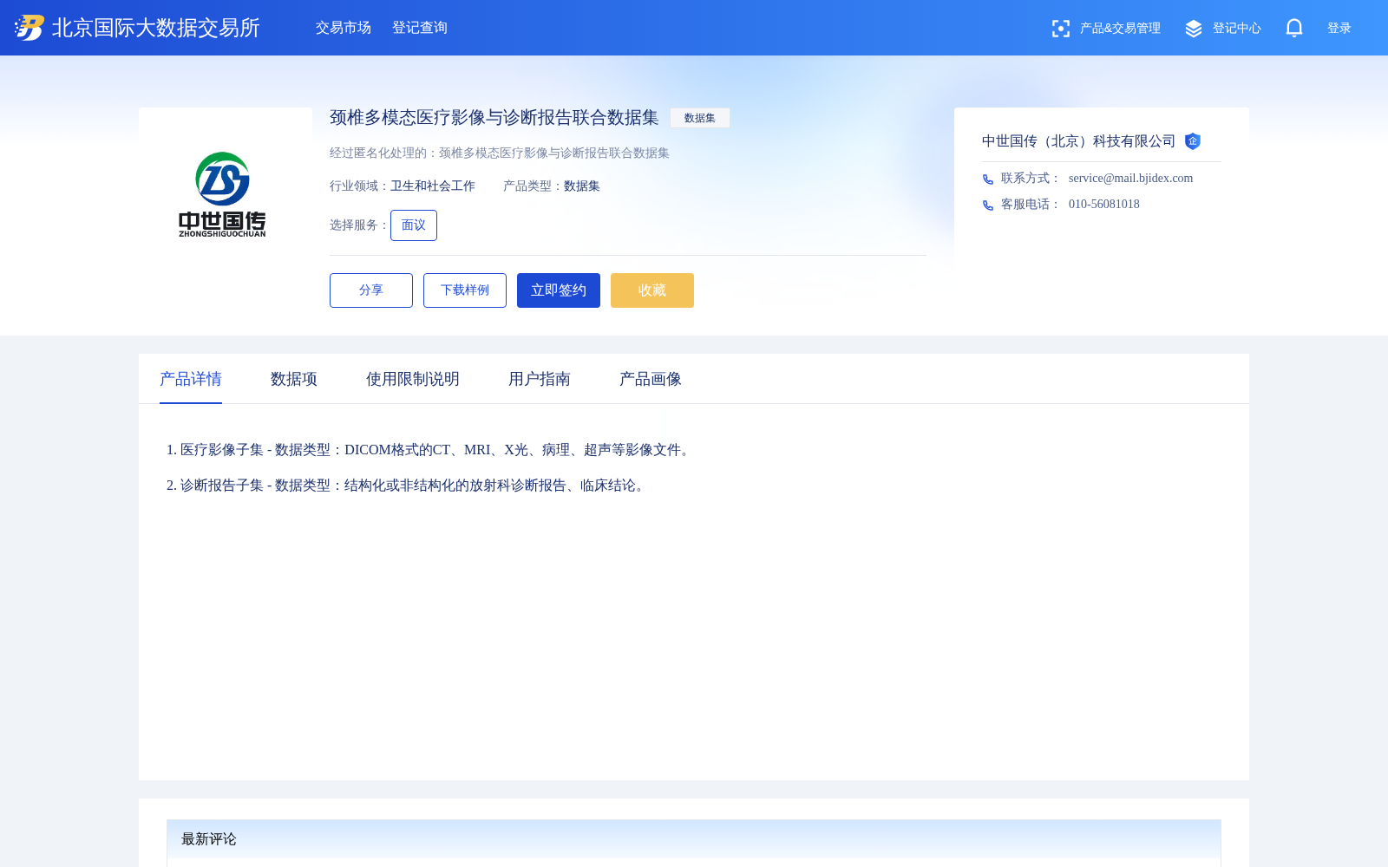Click the 诊断报告子集 description line
The height and width of the screenshot is (867, 1388).
pos(408,486)
